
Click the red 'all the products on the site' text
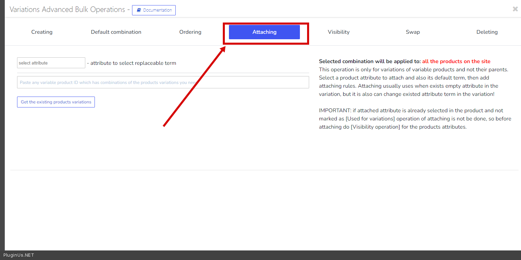(456, 61)
